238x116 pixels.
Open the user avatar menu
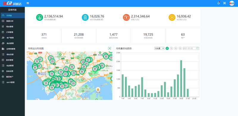coord(232,3)
